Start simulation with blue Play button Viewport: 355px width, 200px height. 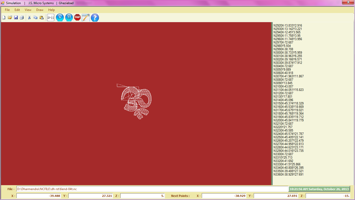[x=60, y=18]
